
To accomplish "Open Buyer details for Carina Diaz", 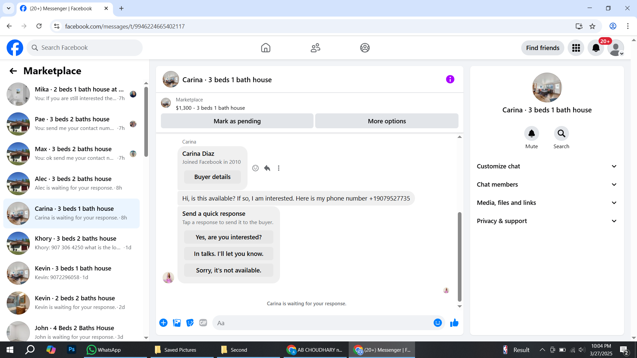I will 212,177.
